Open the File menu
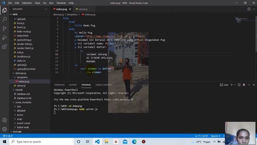 click(x=10, y=3)
